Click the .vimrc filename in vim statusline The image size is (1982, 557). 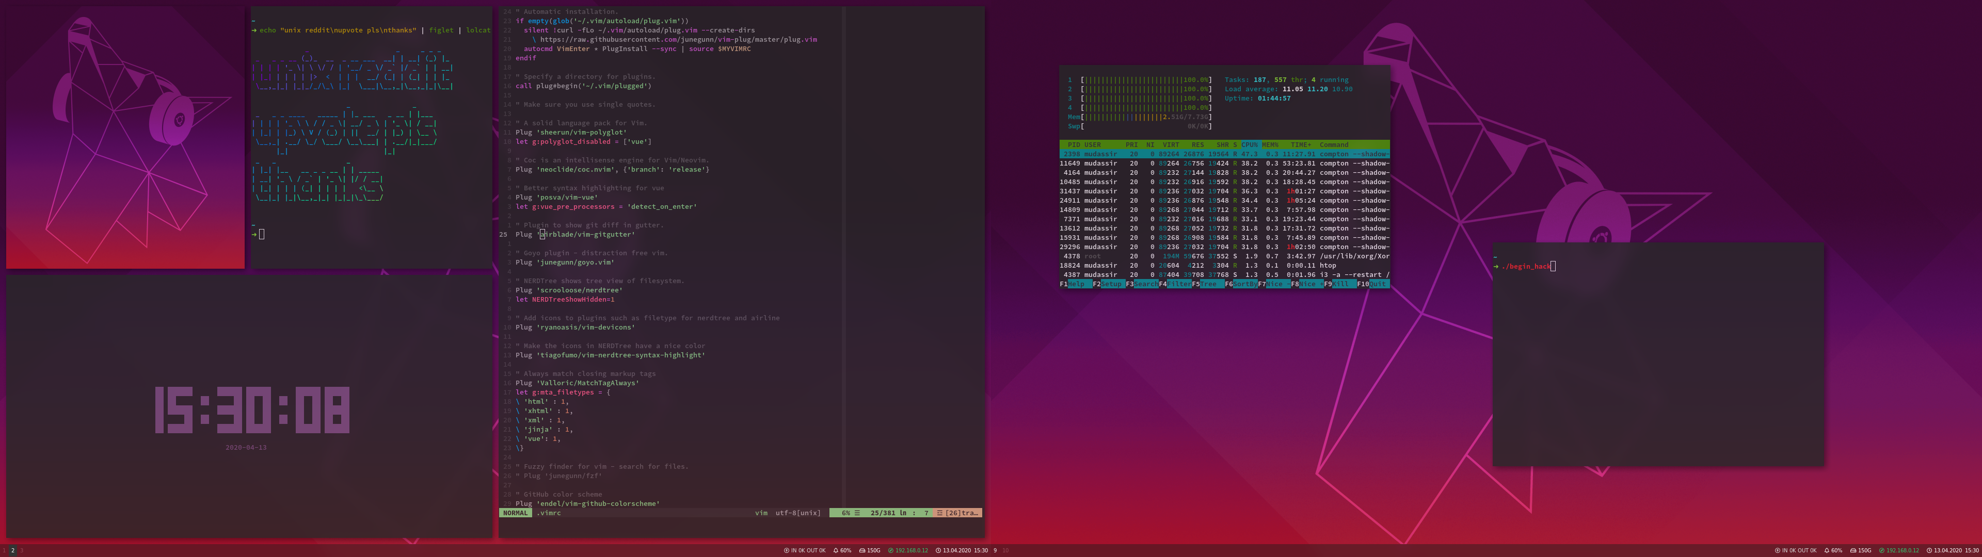coord(549,512)
